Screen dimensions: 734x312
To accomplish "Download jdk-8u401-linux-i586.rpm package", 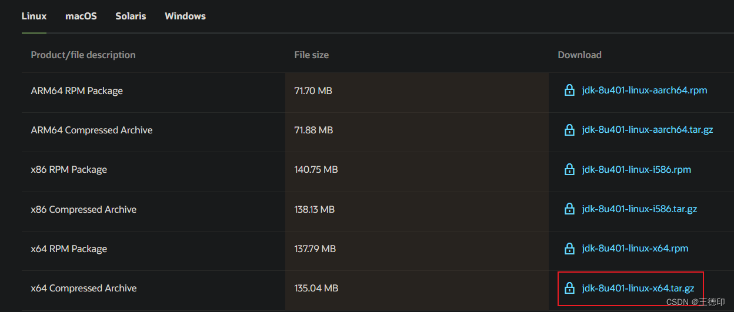I will [x=636, y=170].
